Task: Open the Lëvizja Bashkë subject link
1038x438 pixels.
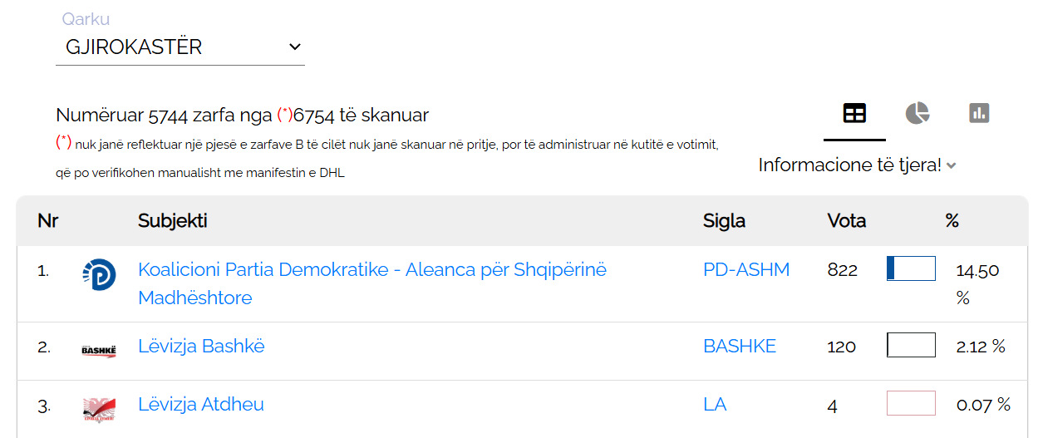Action: tap(201, 346)
